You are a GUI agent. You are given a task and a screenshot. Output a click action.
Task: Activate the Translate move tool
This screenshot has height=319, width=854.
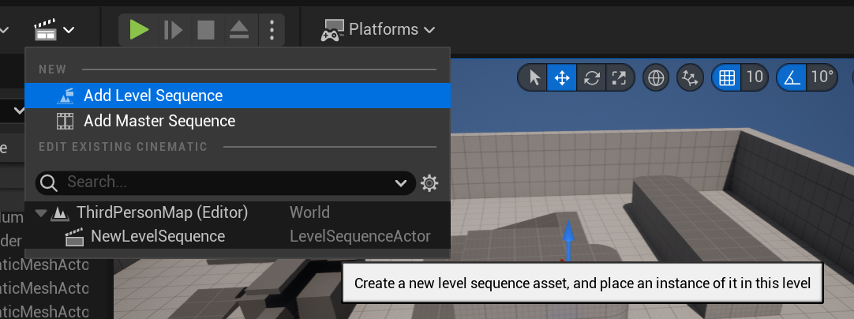pyautogui.click(x=562, y=77)
